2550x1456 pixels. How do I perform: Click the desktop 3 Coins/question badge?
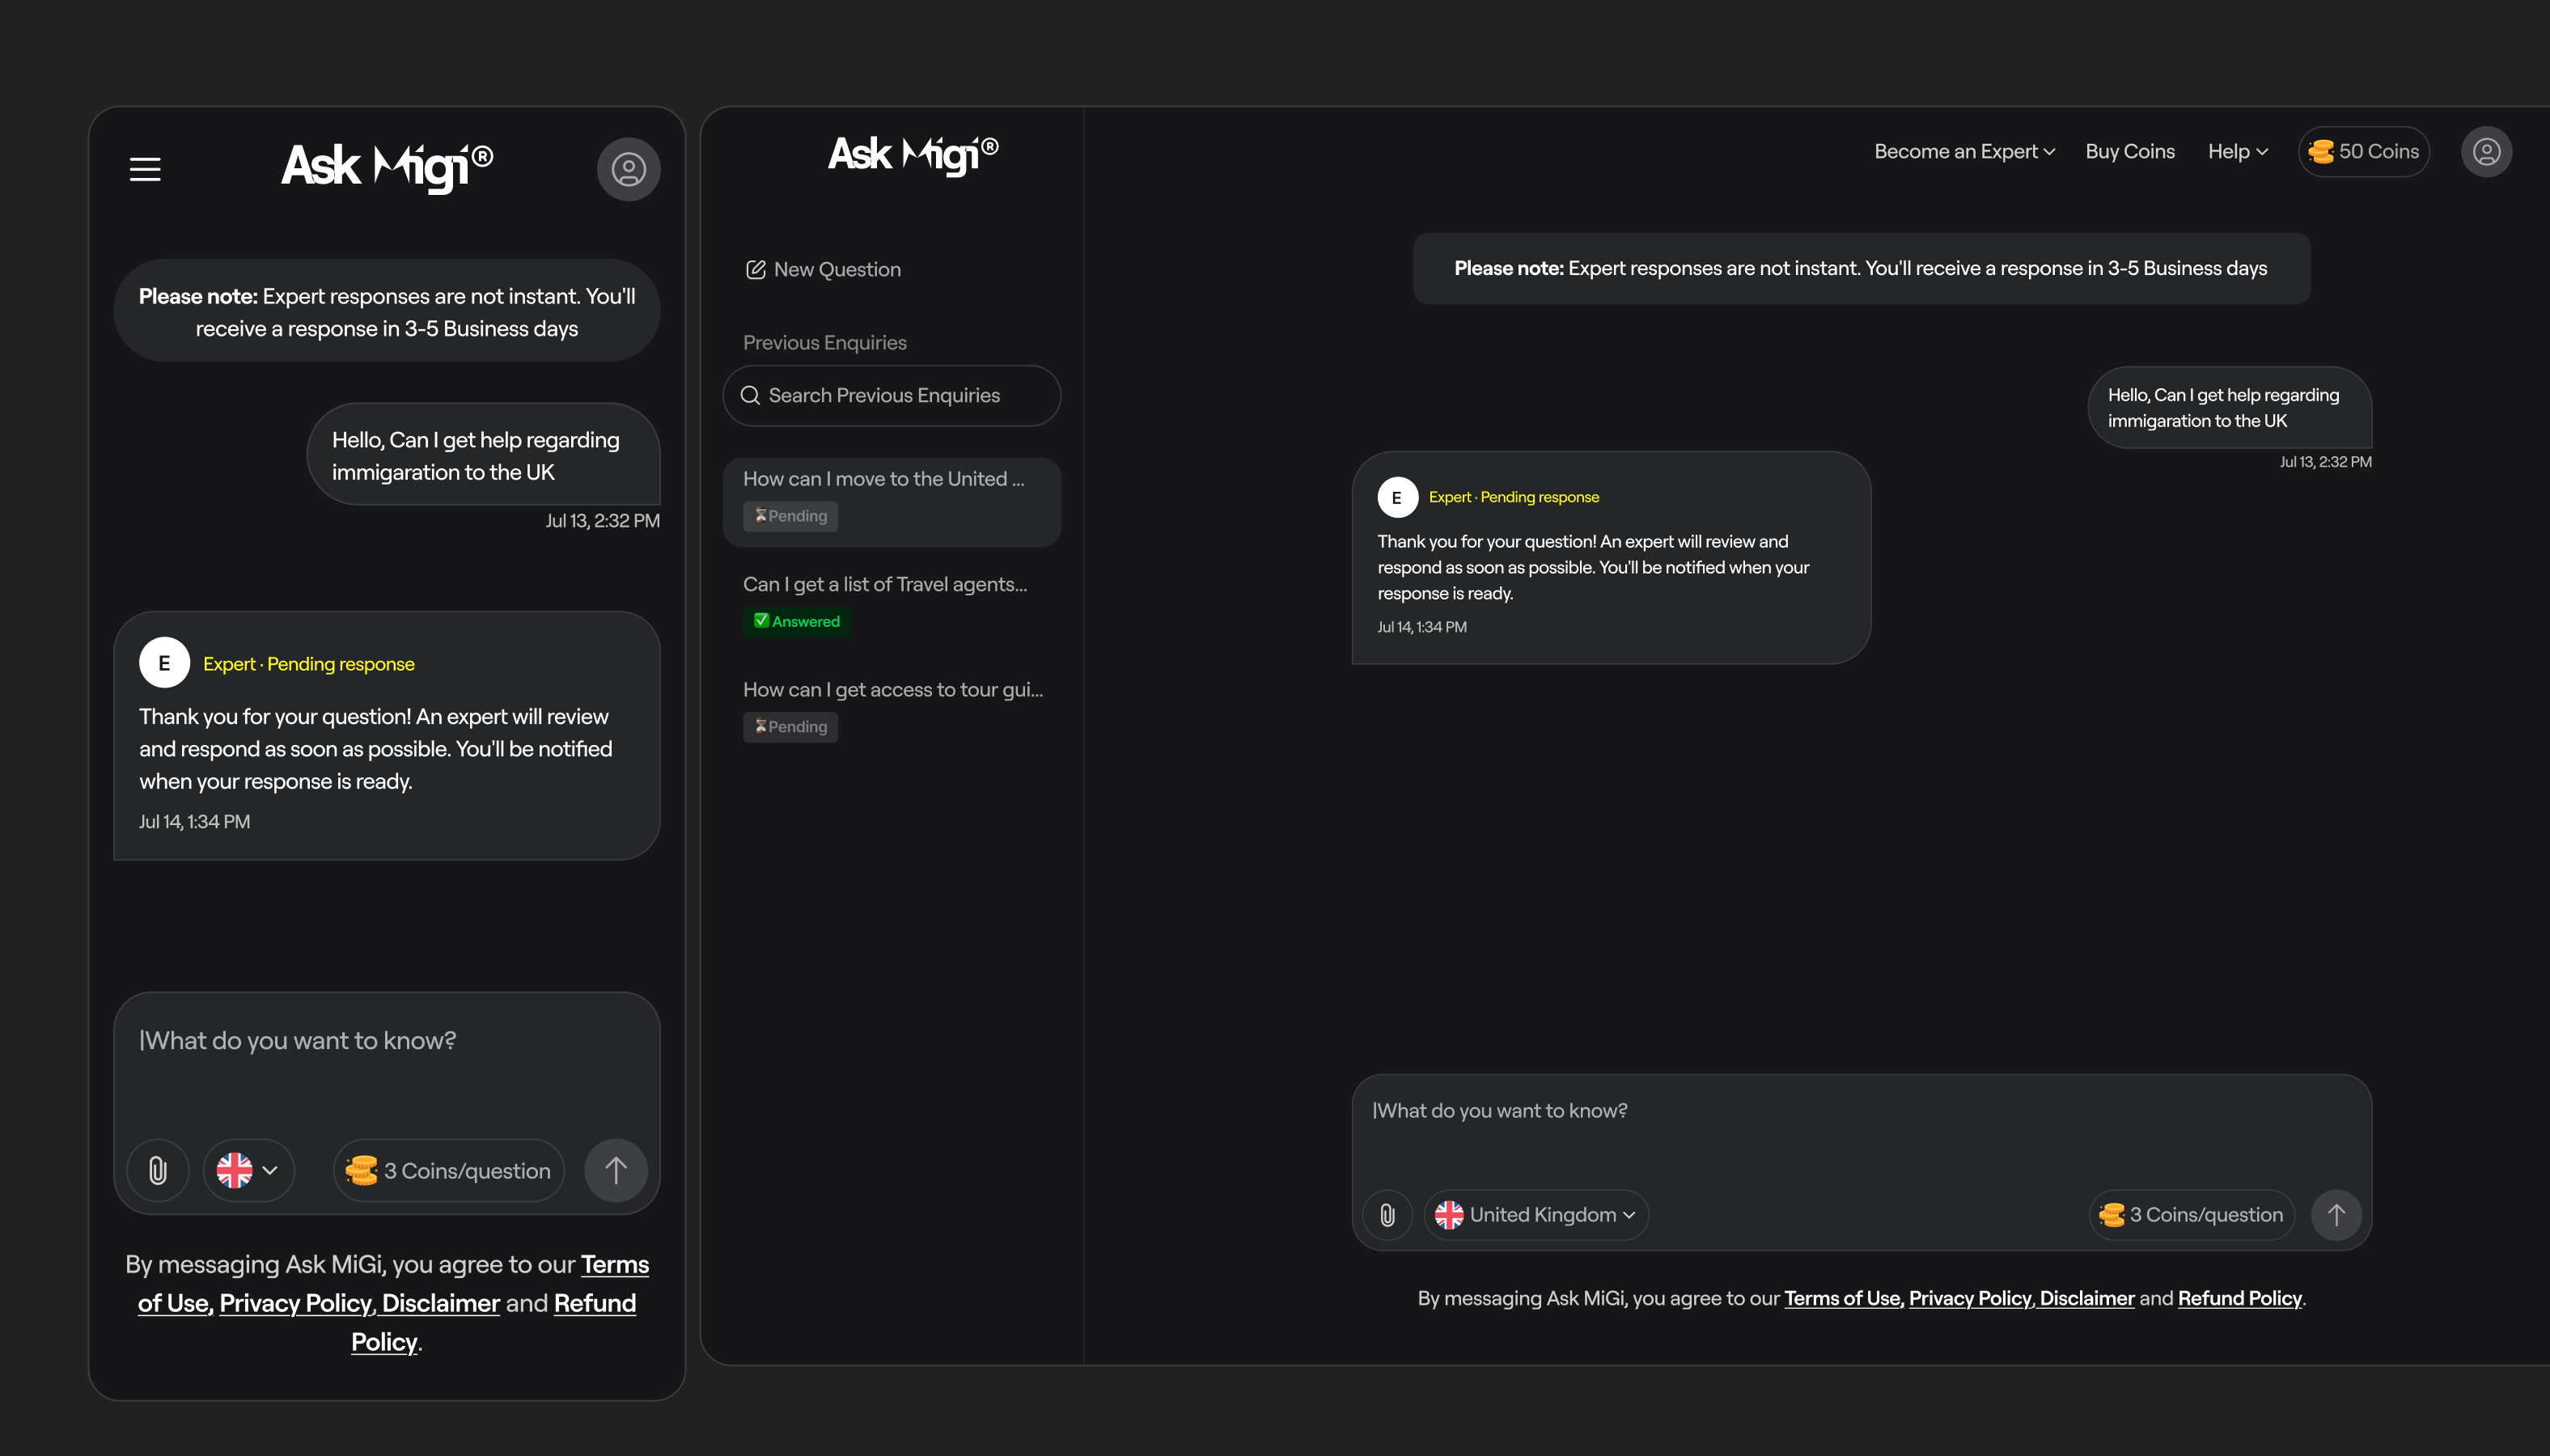[x=2192, y=1214]
